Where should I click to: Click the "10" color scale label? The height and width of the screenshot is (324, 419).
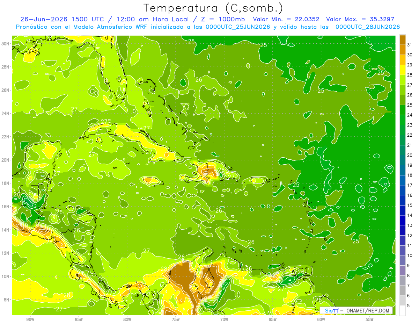(410, 255)
